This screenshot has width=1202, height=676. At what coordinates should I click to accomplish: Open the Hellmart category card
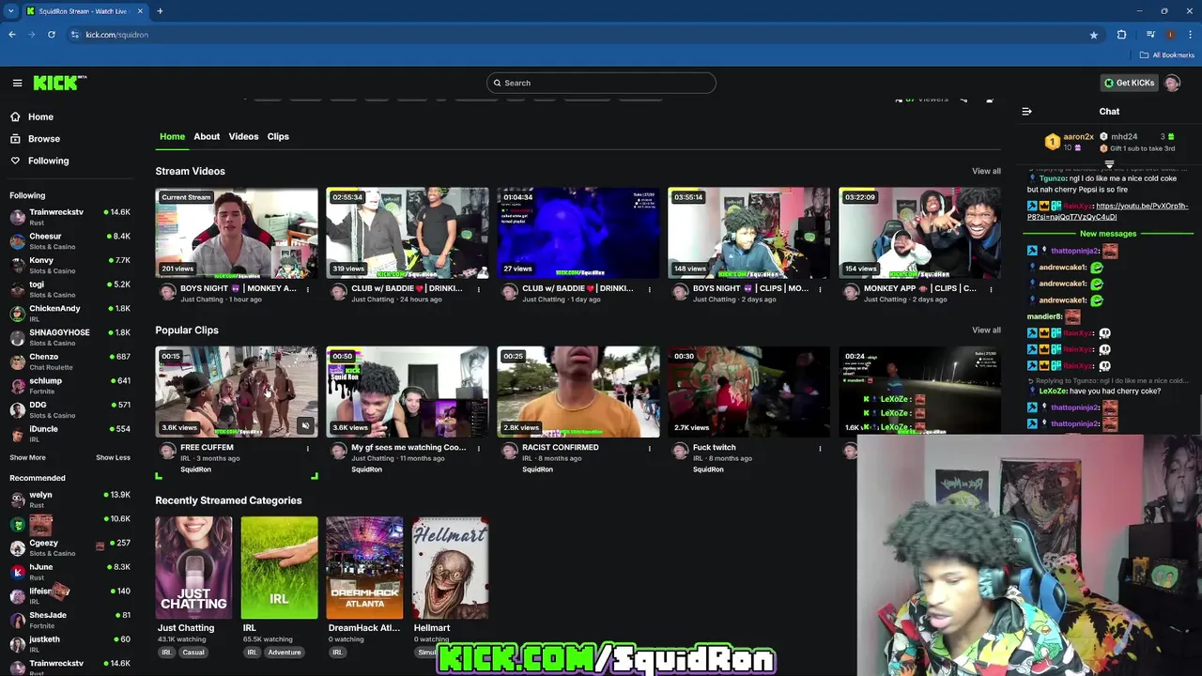click(450, 567)
